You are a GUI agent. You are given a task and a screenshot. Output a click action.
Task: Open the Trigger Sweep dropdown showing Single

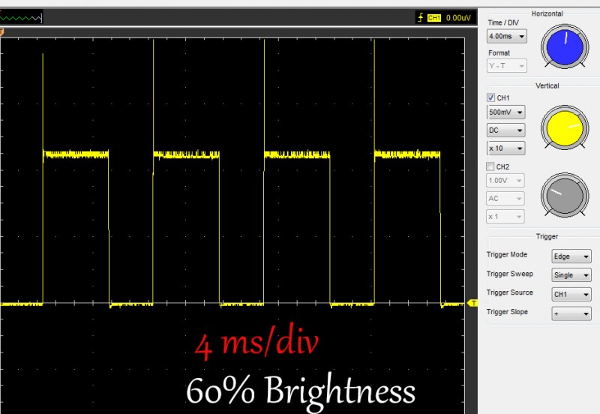571,275
